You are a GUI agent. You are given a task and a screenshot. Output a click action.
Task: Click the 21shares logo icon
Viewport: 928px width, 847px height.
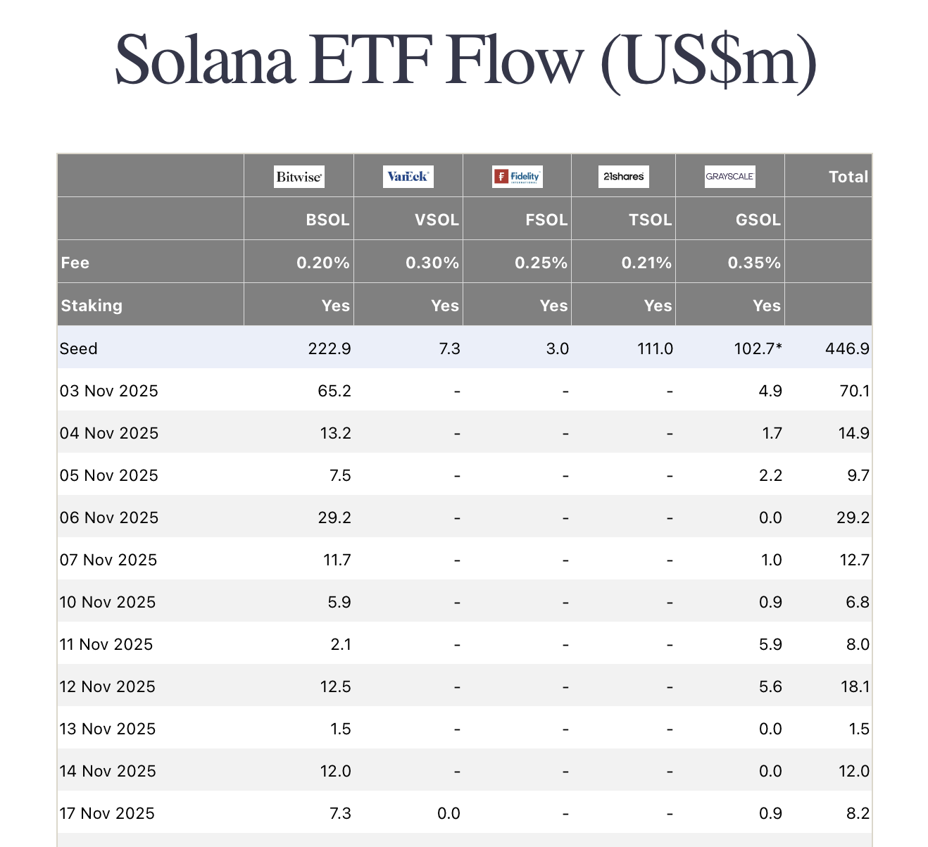coord(624,177)
